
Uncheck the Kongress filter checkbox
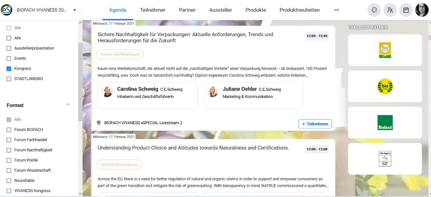(x=9, y=69)
